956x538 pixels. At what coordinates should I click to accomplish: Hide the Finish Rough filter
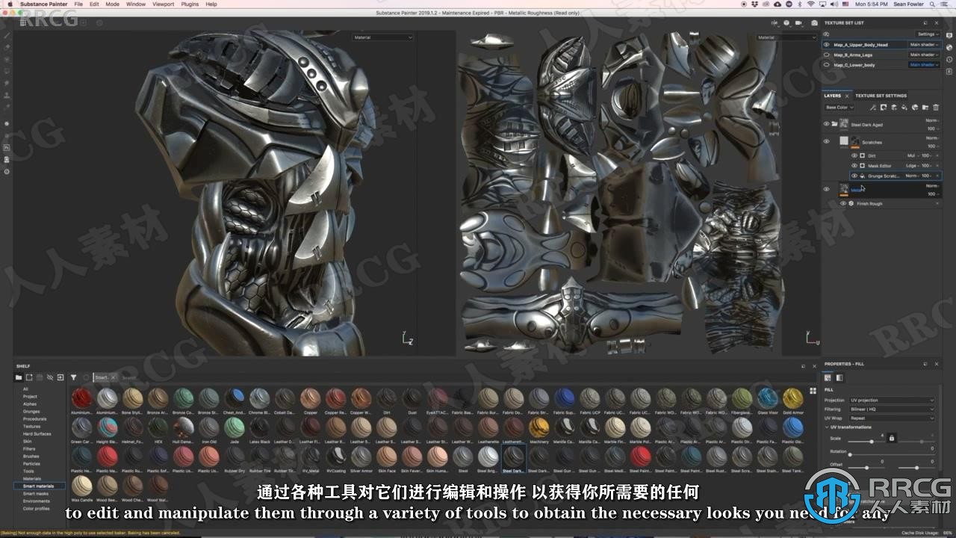(843, 203)
